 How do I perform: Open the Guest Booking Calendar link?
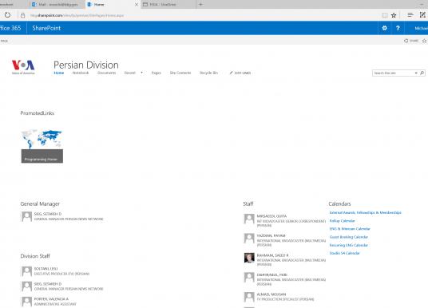349,237
